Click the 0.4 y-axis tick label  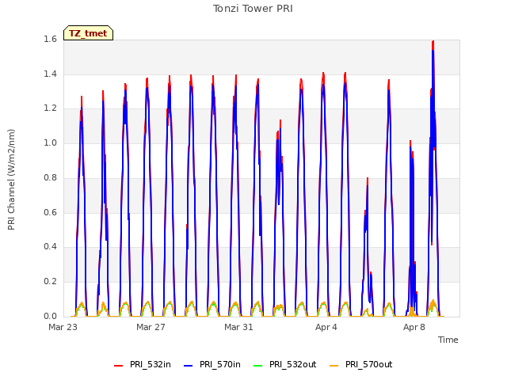50,246
